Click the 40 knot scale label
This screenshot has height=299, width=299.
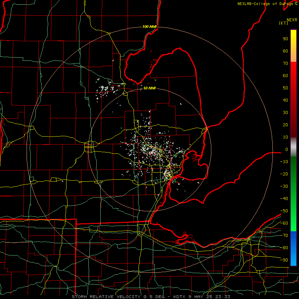click(285, 100)
